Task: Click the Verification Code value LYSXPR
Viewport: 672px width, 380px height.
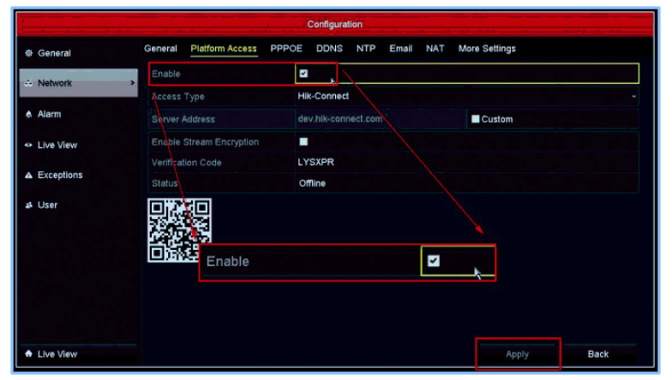Action: 315,163
